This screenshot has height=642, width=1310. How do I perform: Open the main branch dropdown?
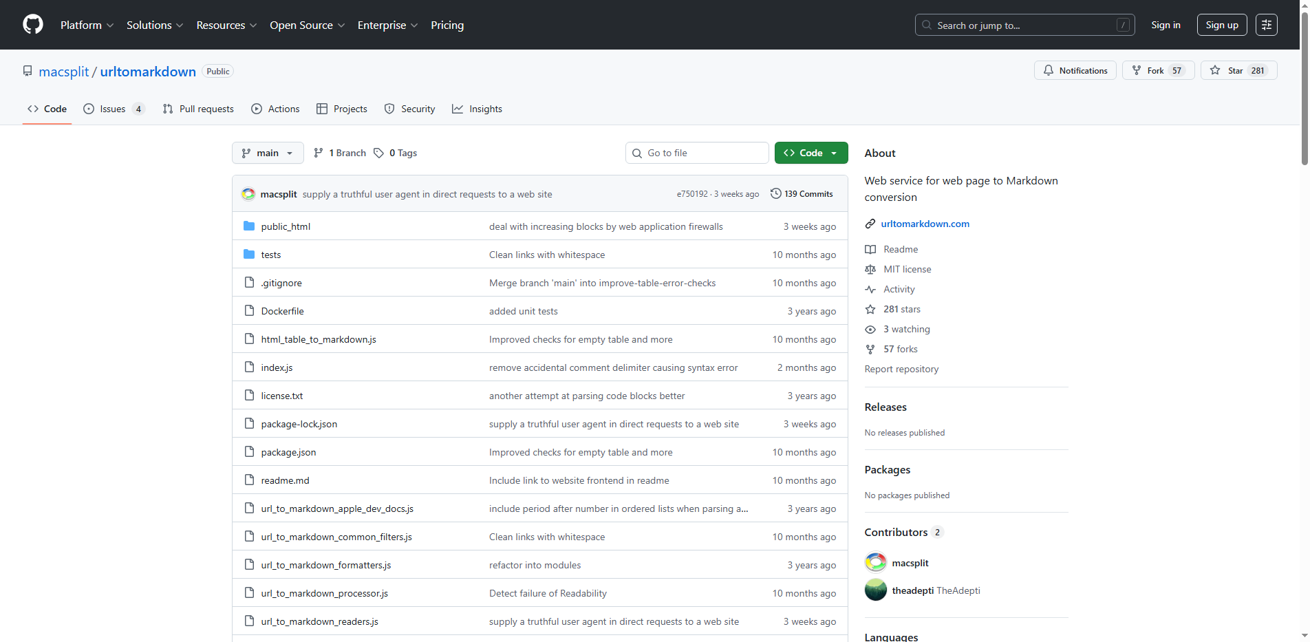268,153
